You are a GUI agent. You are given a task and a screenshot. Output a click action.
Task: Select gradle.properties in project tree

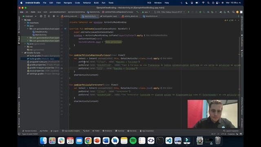[40, 65]
